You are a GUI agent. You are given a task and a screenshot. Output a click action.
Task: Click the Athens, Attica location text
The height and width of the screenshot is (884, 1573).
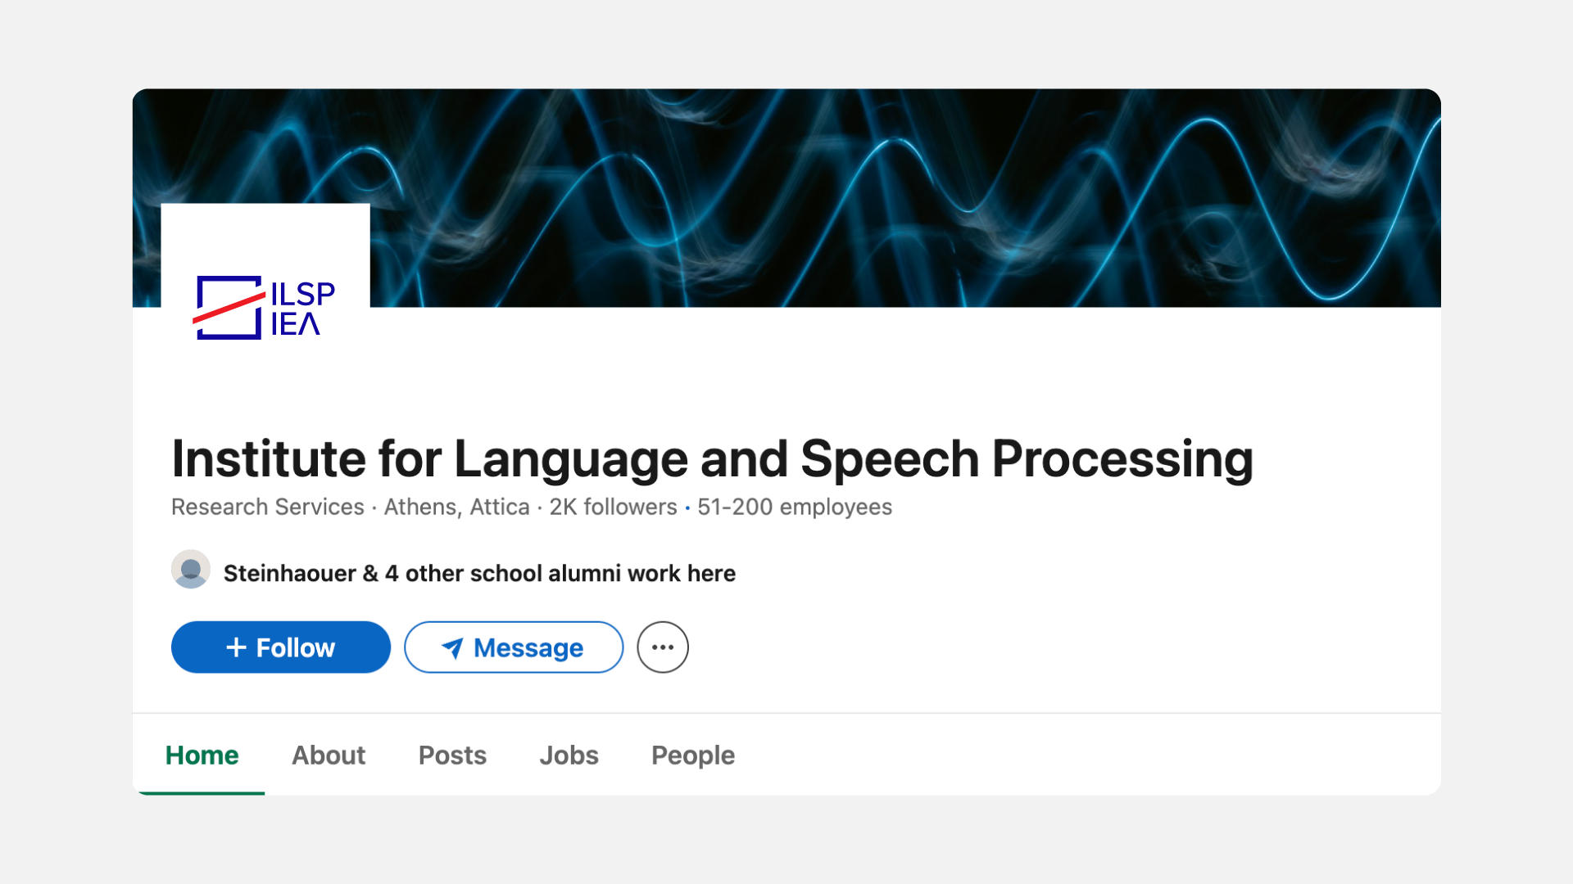coord(456,507)
